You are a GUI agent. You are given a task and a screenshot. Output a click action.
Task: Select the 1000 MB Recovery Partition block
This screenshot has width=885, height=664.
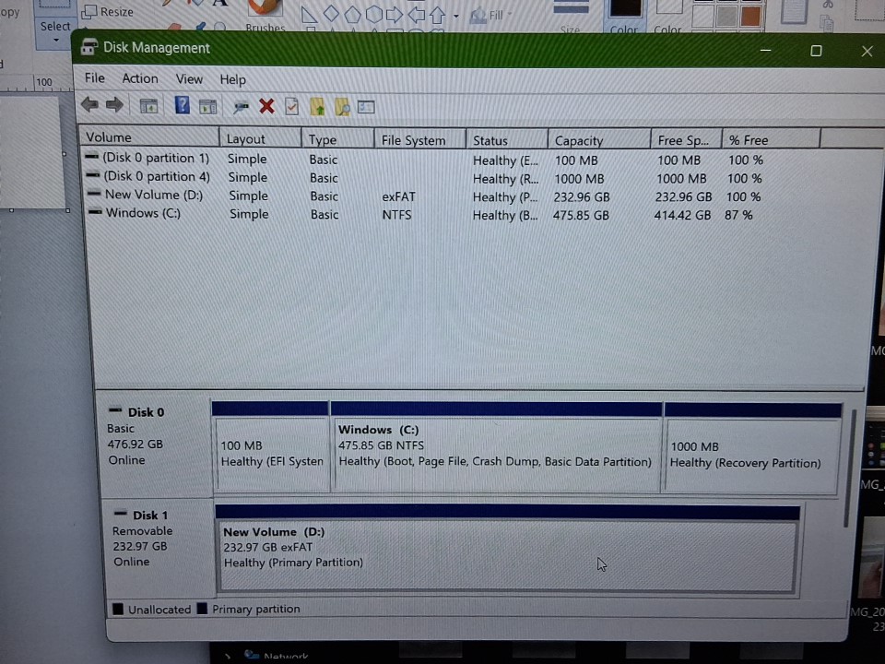click(x=752, y=448)
